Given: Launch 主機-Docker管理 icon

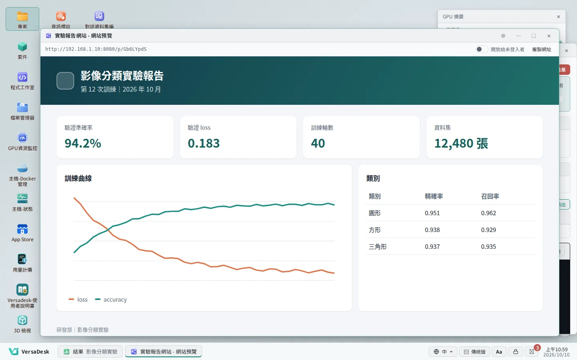Looking at the screenshot, I should pos(22,174).
